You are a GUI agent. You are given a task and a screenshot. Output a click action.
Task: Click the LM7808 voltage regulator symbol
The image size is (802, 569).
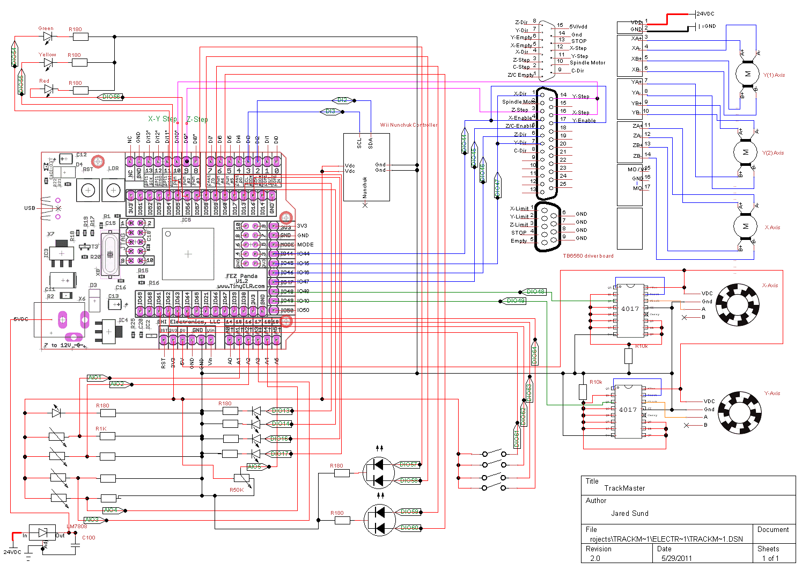point(42,533)
